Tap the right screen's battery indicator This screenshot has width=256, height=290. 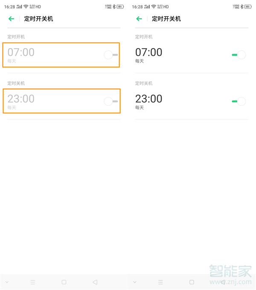pos(248,7)
